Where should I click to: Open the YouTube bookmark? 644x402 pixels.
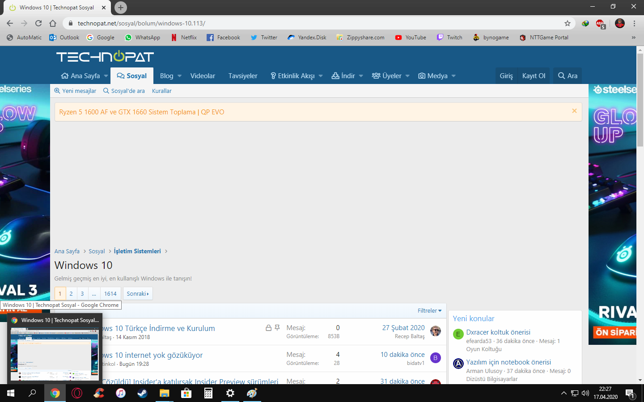point(411,38)
